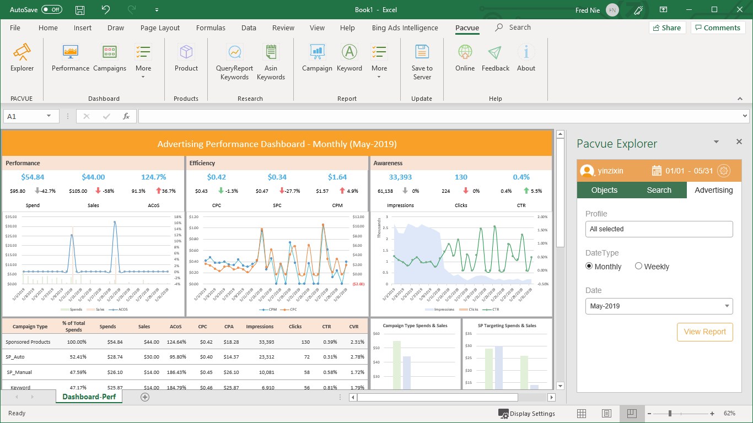Open the File tab
The height and width of the screenshot is (423, 753).
[15, 28]
